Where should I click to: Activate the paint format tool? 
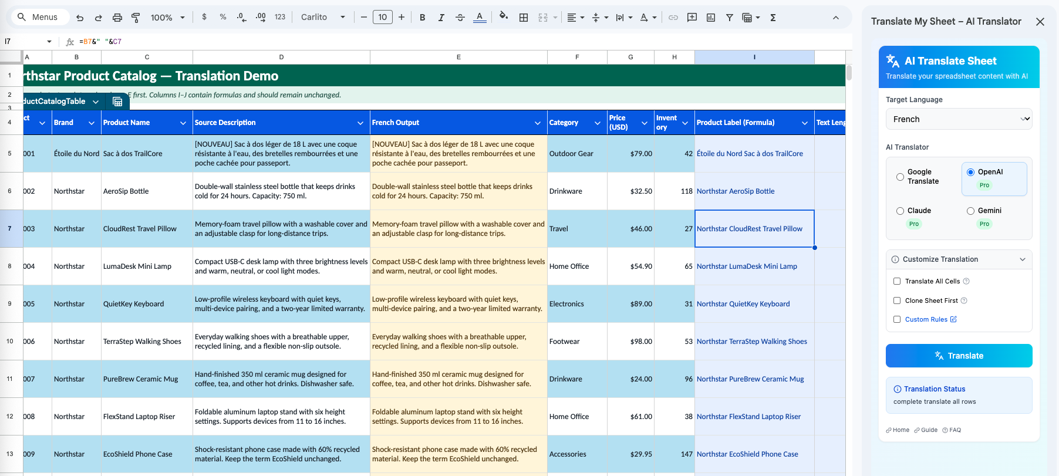coord(136,18)
